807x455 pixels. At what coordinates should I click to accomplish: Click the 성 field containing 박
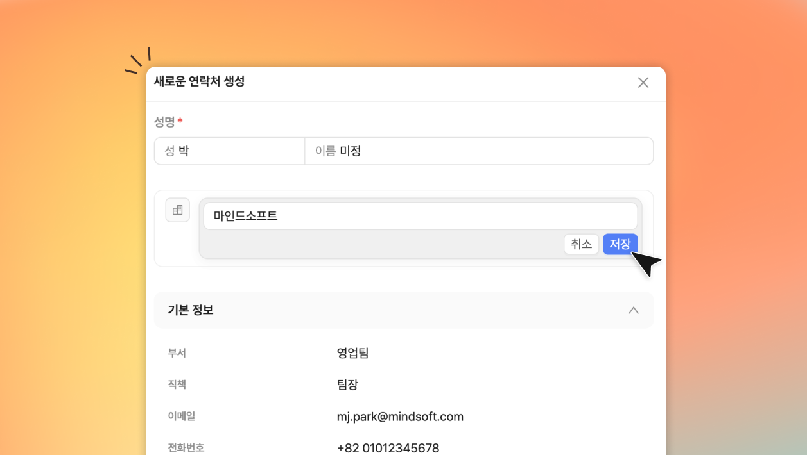[229, 151]
